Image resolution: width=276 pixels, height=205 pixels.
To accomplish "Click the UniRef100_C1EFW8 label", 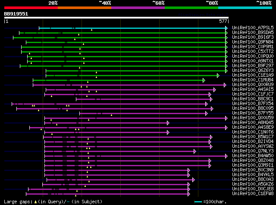I will [x=253, y=194].
